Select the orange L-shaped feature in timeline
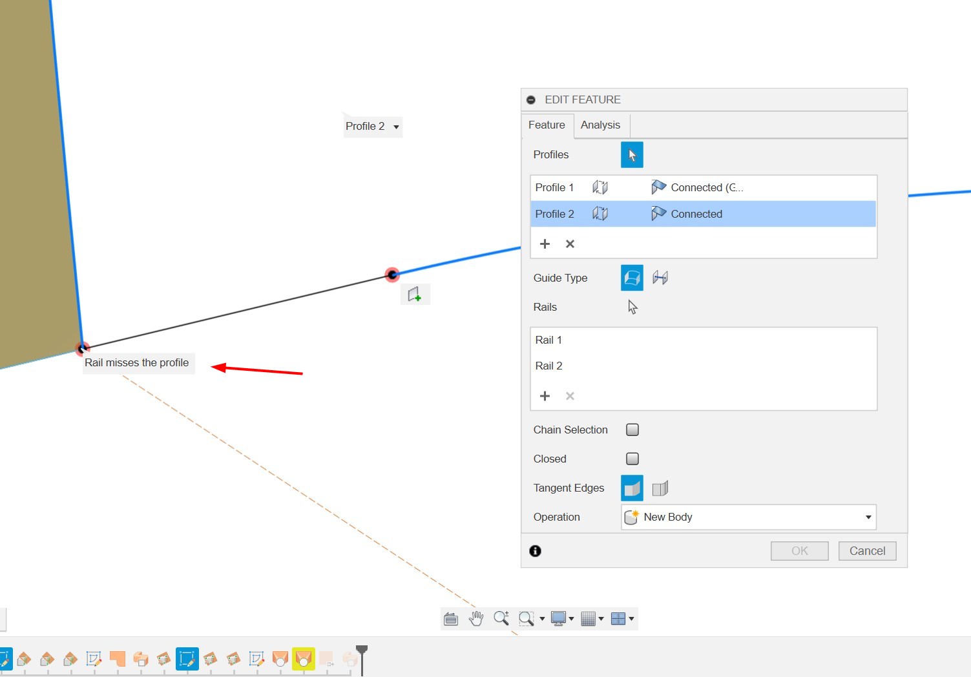This screenshot has width=971, height=677. 117,659
